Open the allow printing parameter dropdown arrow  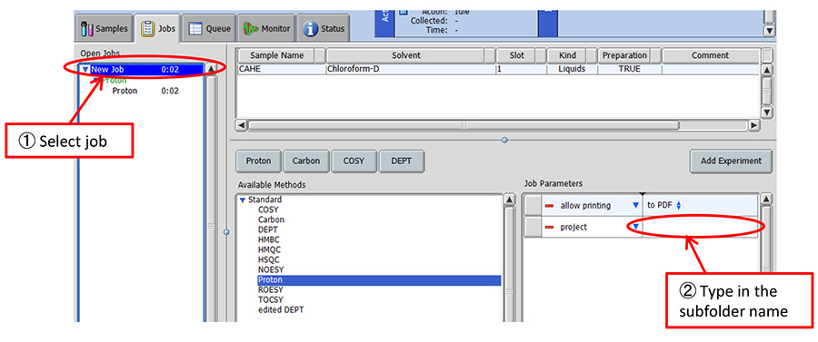pos(635,206)
